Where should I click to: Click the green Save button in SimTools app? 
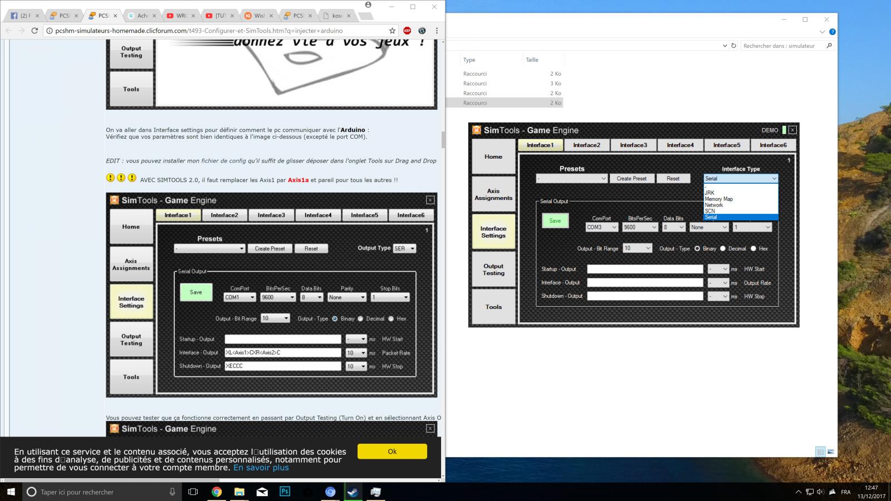click(x=555, y=220)
